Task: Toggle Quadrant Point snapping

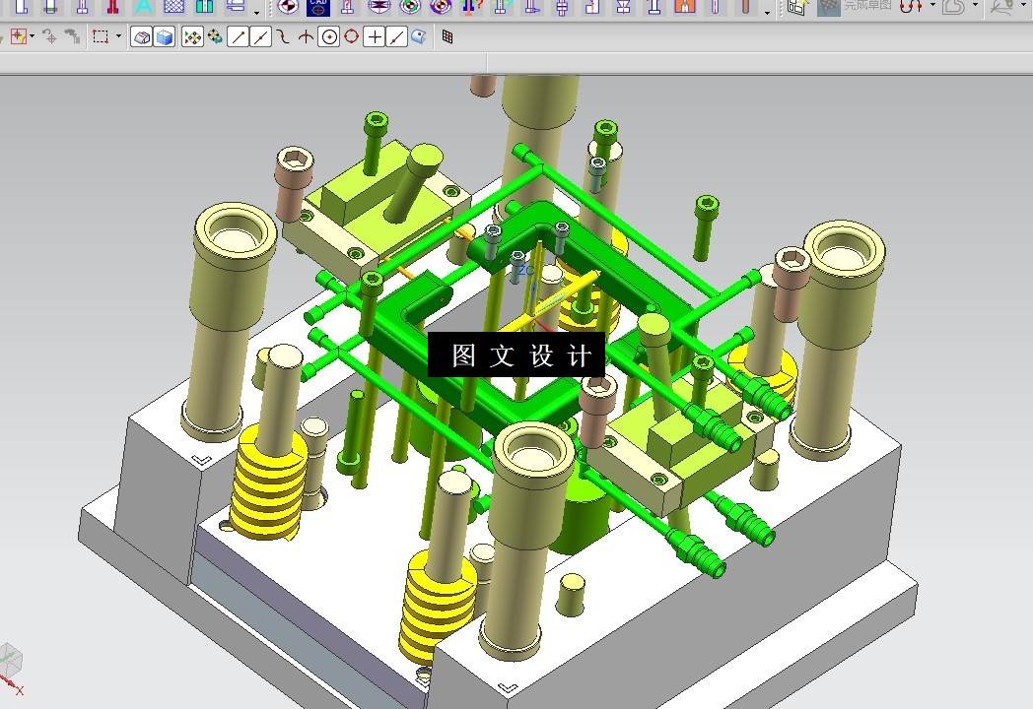Action: [351, 37]
